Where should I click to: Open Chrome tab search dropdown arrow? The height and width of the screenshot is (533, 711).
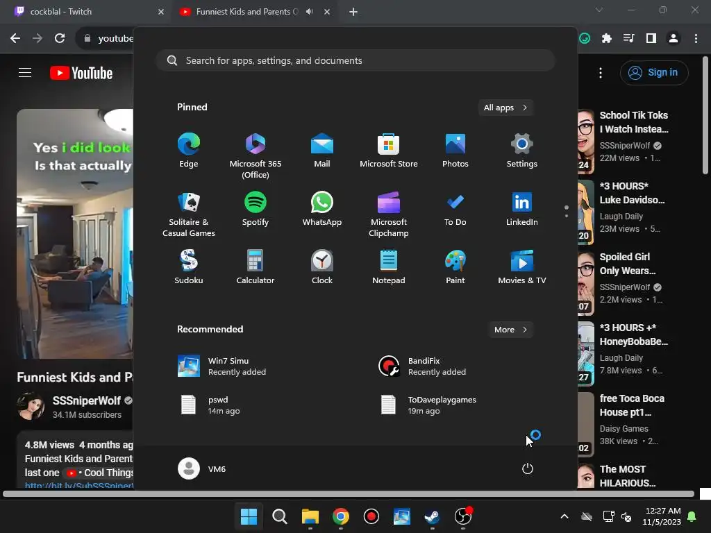(x=599, y=10)
